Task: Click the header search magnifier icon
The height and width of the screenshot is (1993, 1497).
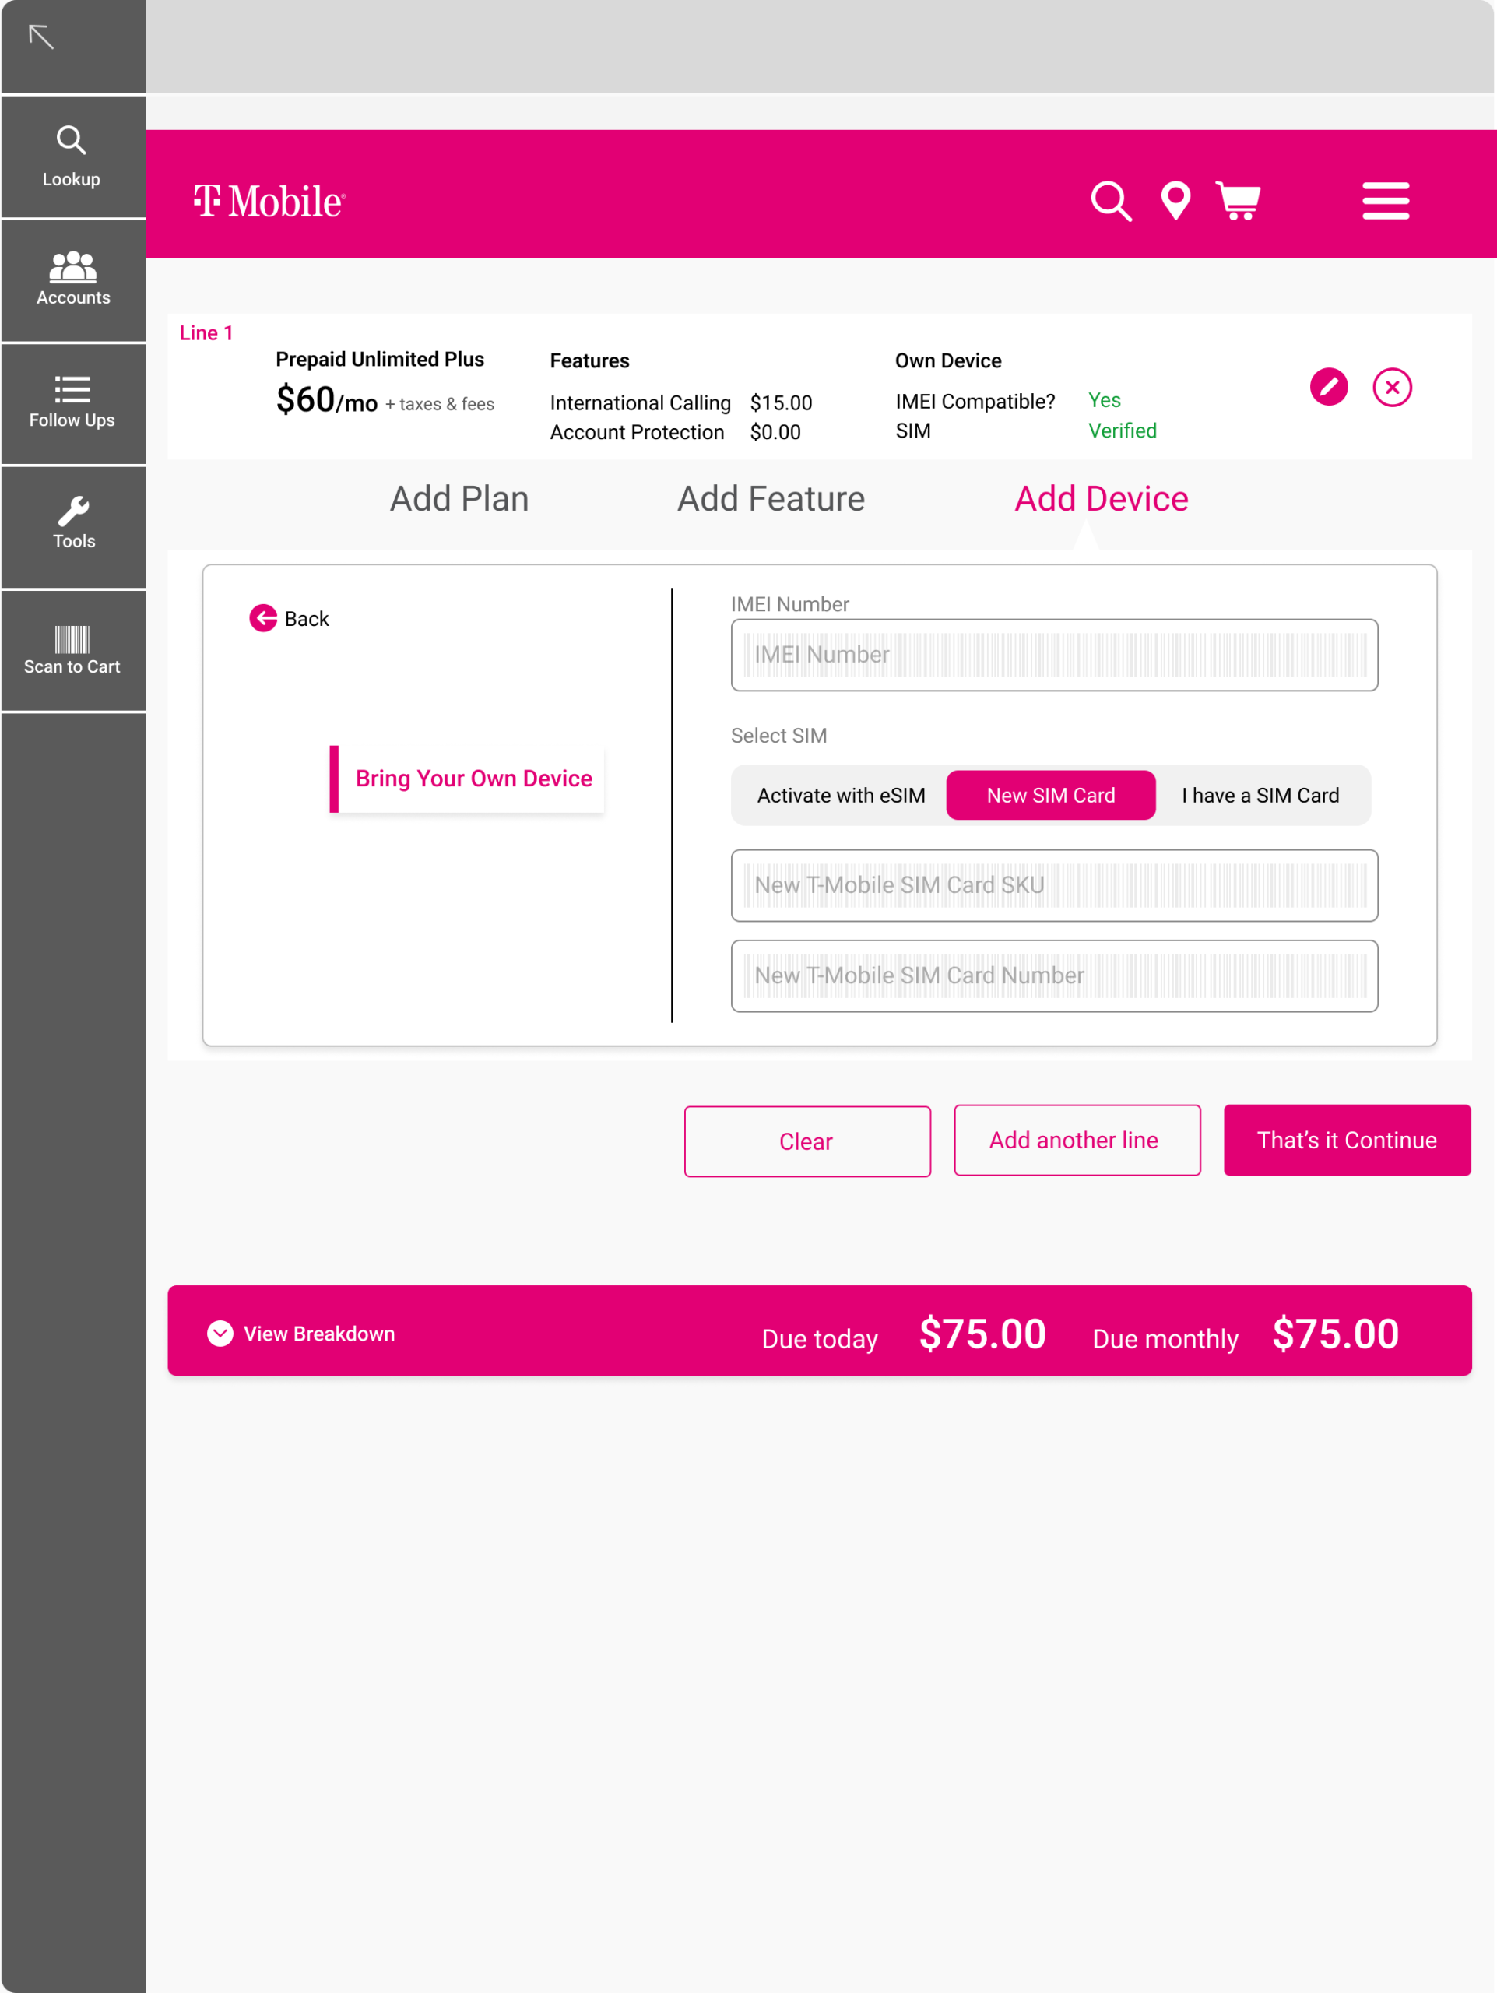Action: coord(1111,201)
